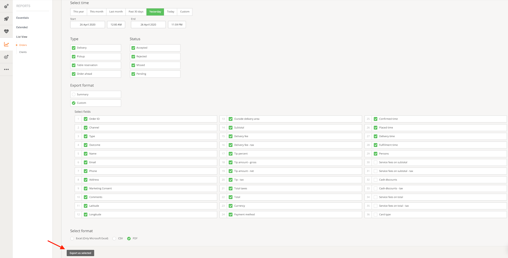Uncheck the Accepted status
This screenshot has height=258, width=508.
click(133, 48)
